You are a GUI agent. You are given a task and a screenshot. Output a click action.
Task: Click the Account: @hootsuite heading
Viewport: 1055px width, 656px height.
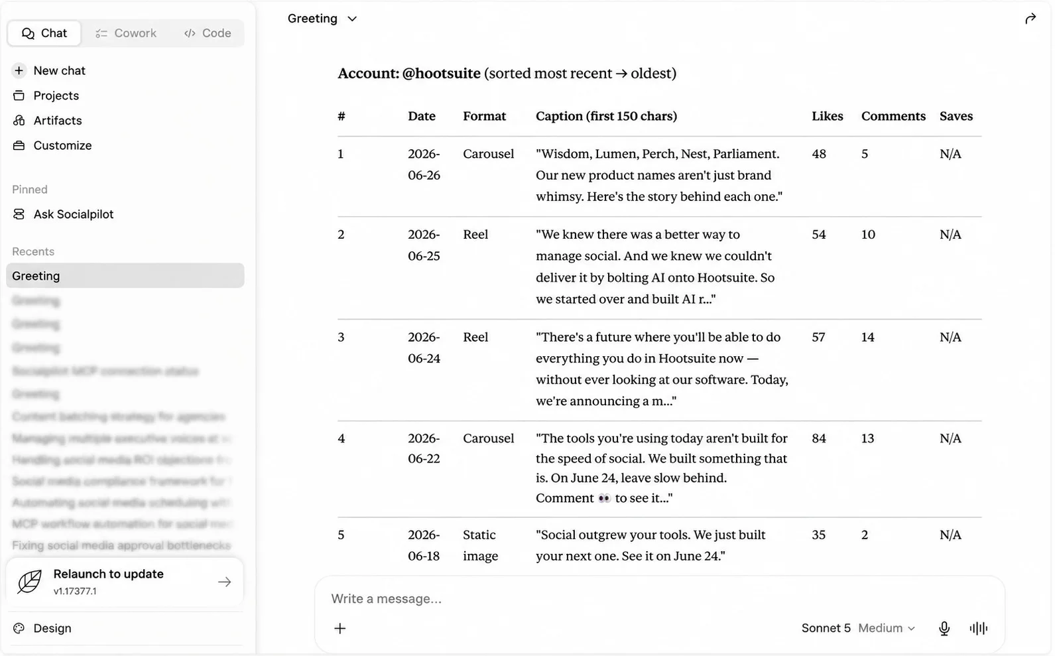tap(507, 74)
